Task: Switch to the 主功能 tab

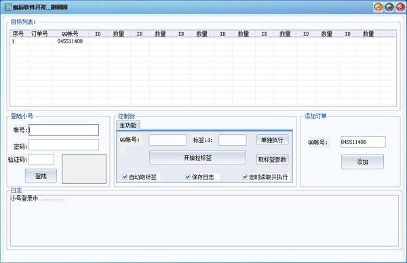Action: pyautogui.click(x=128, y=125)
